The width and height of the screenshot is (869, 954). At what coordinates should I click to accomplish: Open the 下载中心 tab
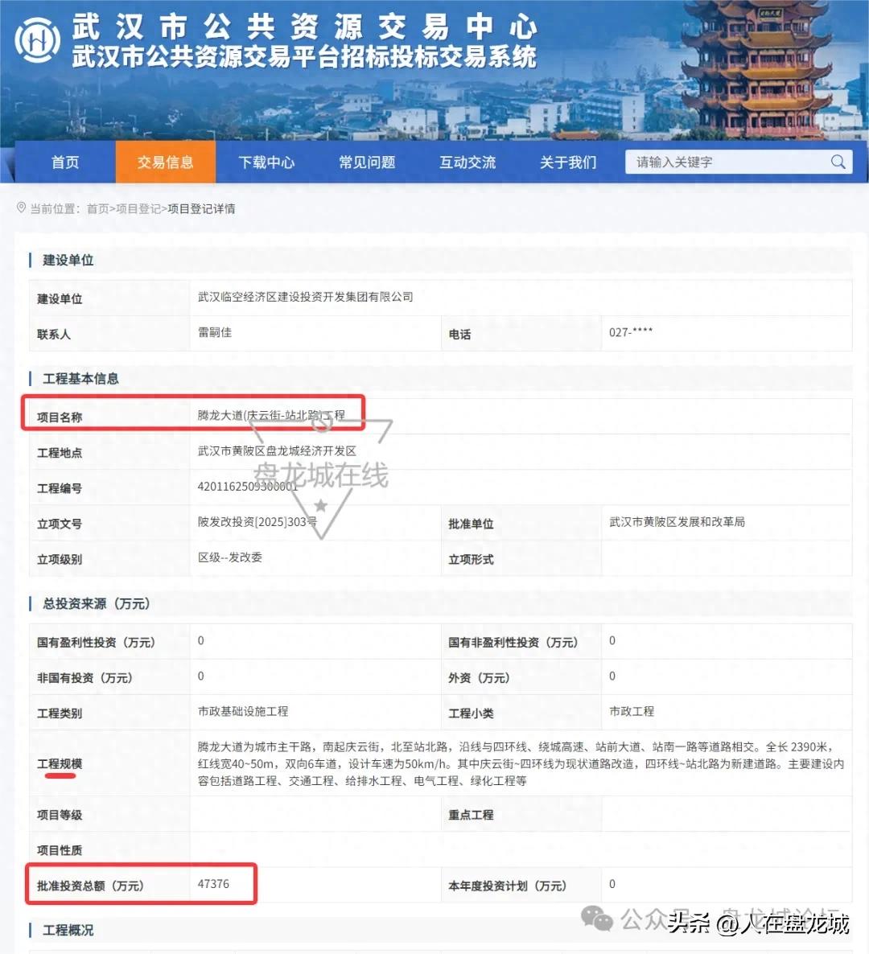(266, 162)
